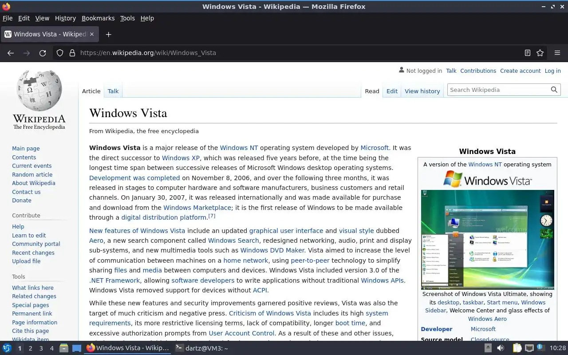Open the Windows Marketplace article link
568x355 pixels.
pyautogui.click(x=197, y=208)
